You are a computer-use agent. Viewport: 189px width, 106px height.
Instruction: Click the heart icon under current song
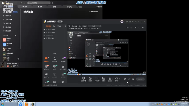click(x=8, y=66)
